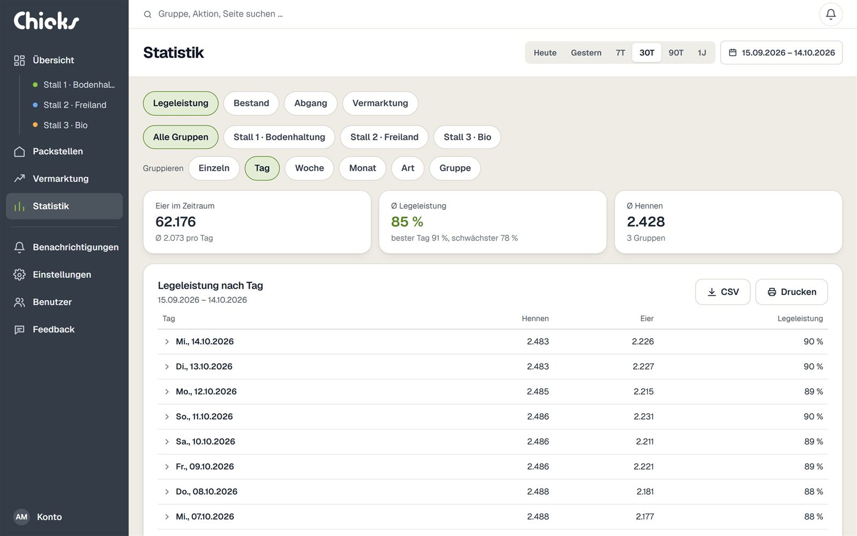The height and width of the screenshot is (536, 857).
Task: Click the AM account avatar
Action: click(21, 517)
